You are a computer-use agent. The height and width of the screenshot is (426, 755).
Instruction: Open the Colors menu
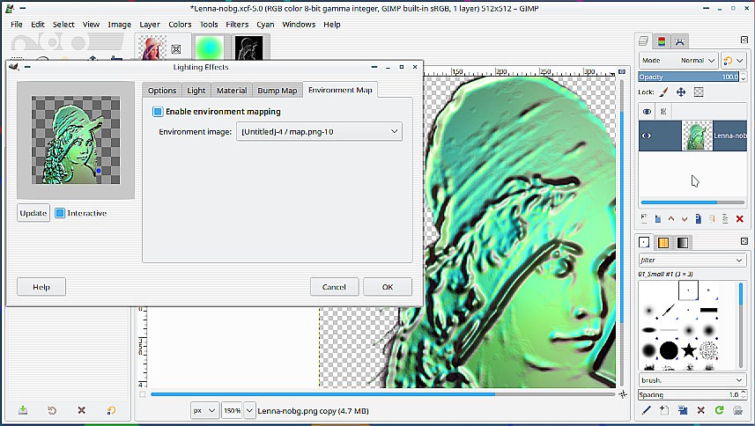click(x=180, y=25)
